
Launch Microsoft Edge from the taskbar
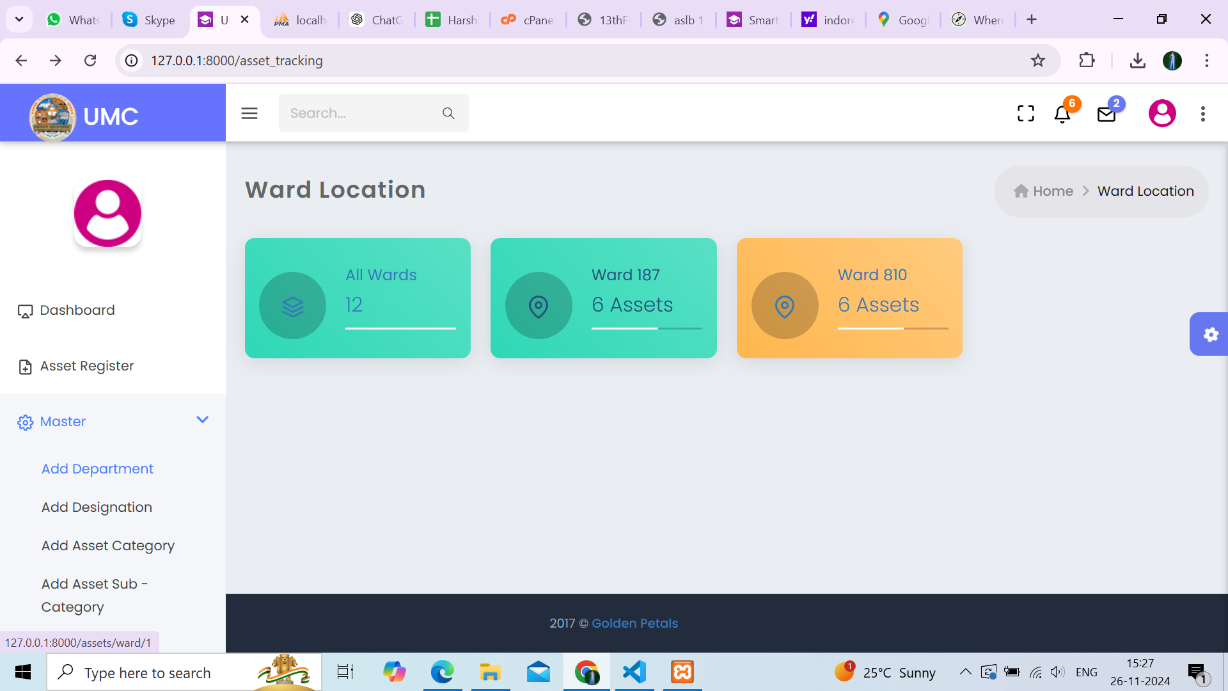(442, 672)
